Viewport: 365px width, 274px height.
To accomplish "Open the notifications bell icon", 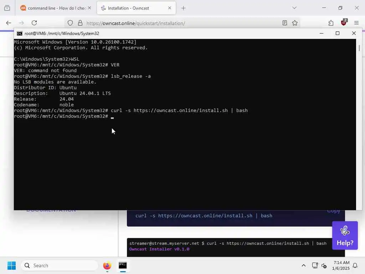I will coord(355,265).
